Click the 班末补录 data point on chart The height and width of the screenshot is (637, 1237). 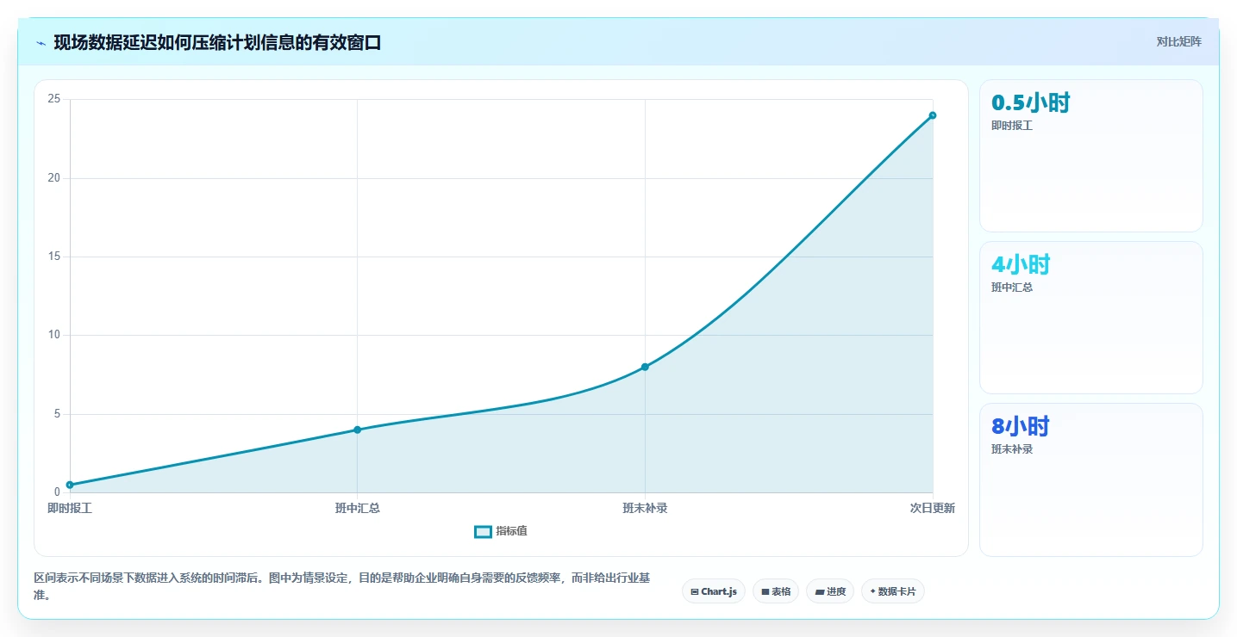645,367
